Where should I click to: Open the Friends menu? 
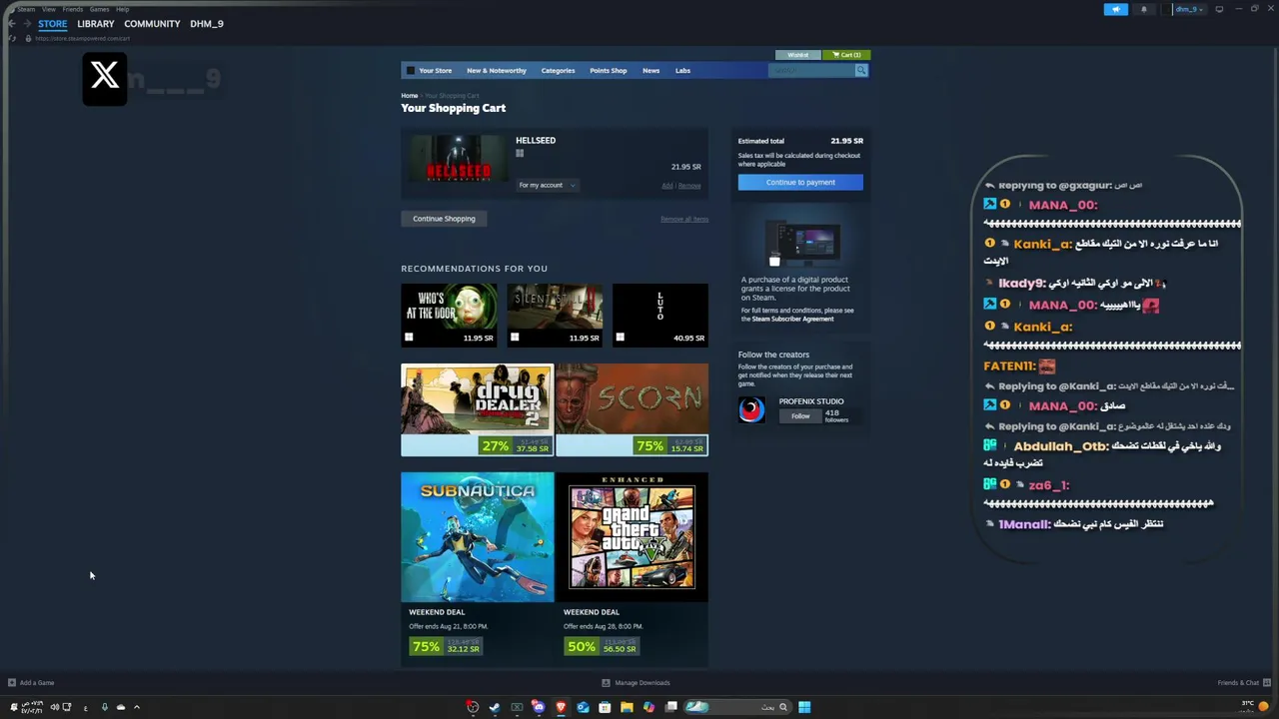coord(73,9)
